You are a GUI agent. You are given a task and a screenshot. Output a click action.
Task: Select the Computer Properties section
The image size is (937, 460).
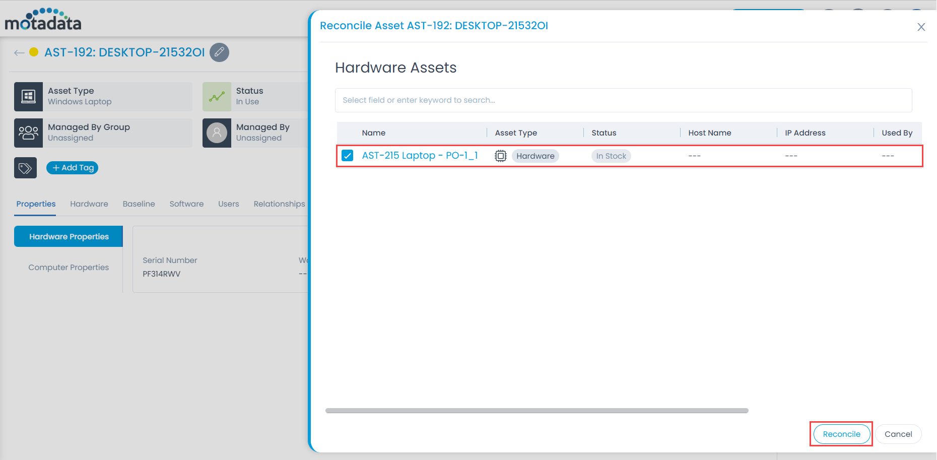click(68, 267)
